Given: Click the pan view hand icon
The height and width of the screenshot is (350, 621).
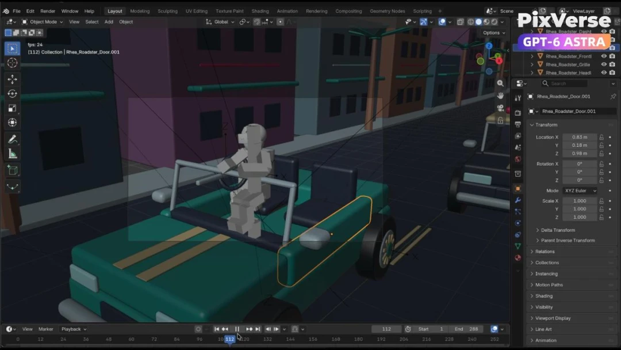Looking at the screenshot, I should (501, 96).
